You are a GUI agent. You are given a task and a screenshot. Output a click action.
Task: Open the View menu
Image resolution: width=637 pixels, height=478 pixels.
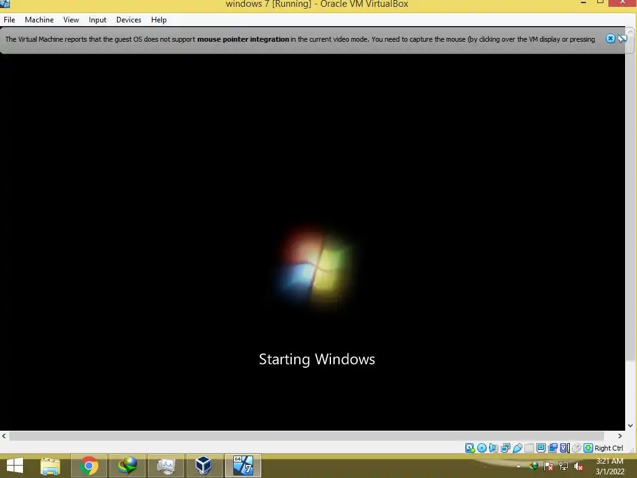(x=71, y=20)
